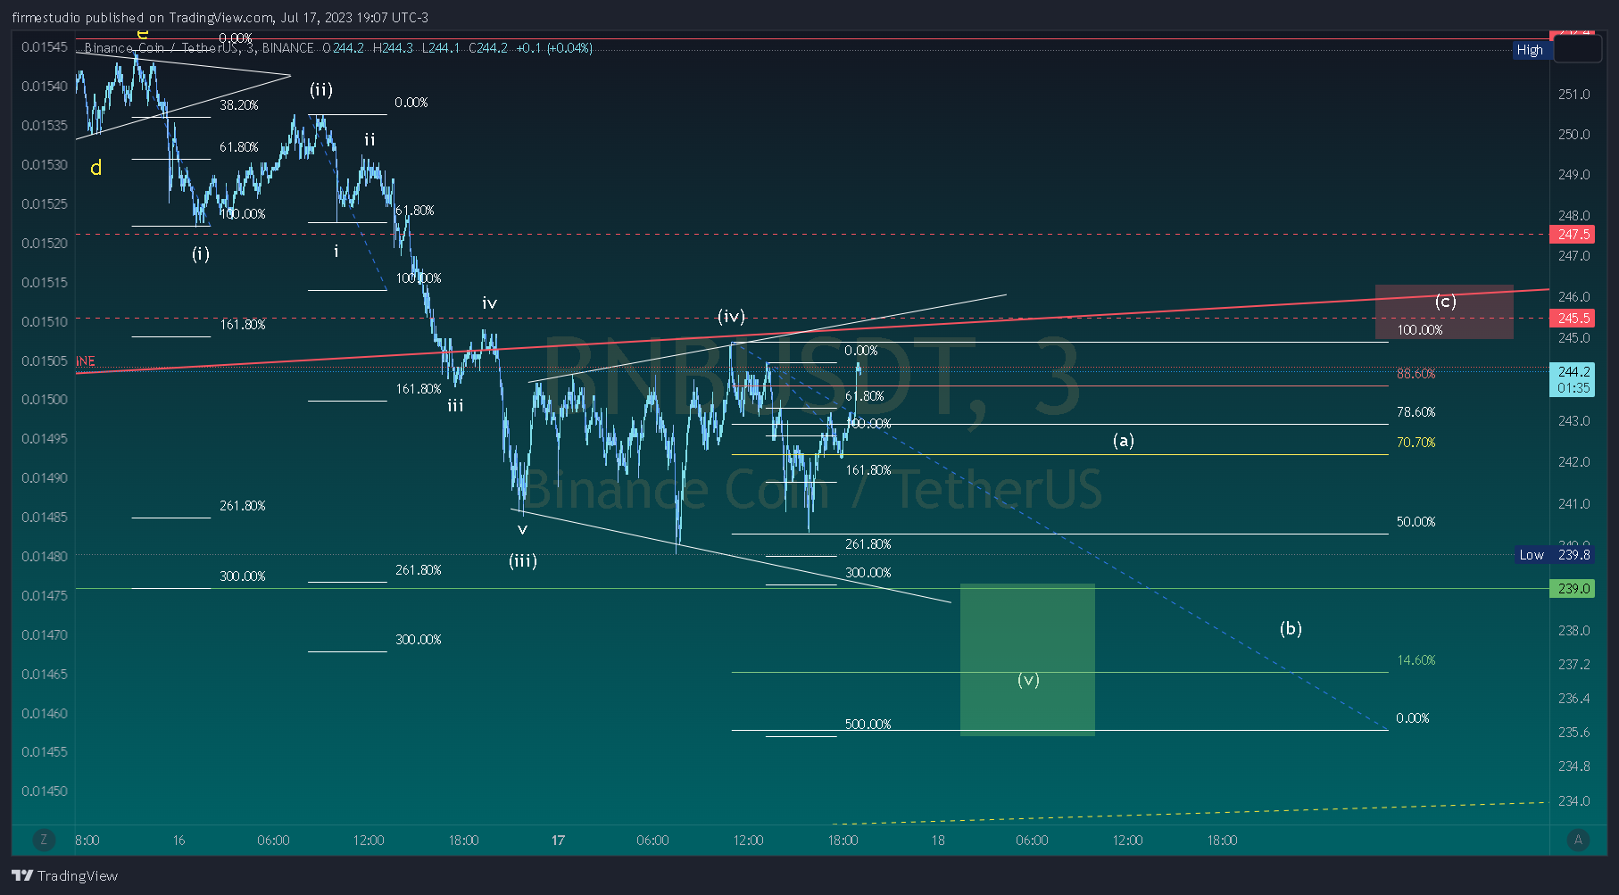Click the C244.2 close value in legend
The image size is (1619, 895).
[488, 48]
